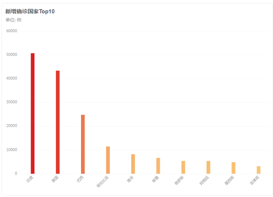This screenshot has height=197, width=273.
Task: Select the 阿根廷 bar
Action: point(208,167)
